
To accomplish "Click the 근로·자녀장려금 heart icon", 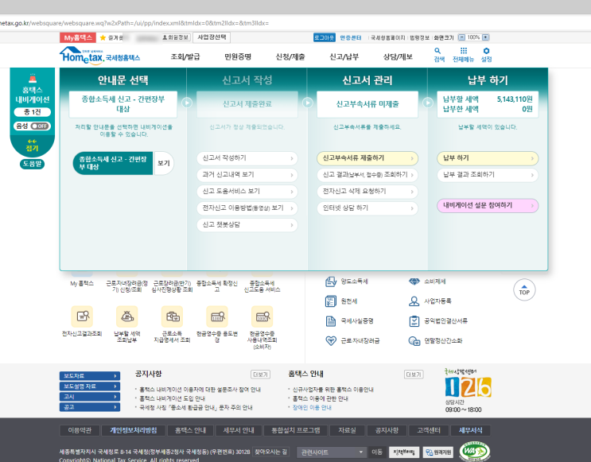I will click(x=331, y=340).
